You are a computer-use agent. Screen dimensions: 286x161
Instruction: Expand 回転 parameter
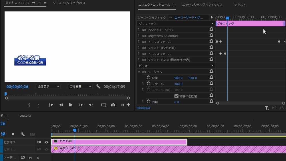[143, 102]
